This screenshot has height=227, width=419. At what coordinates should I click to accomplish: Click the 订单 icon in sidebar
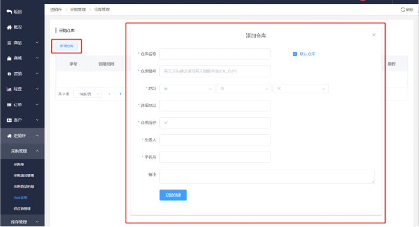tap(9, 105)
